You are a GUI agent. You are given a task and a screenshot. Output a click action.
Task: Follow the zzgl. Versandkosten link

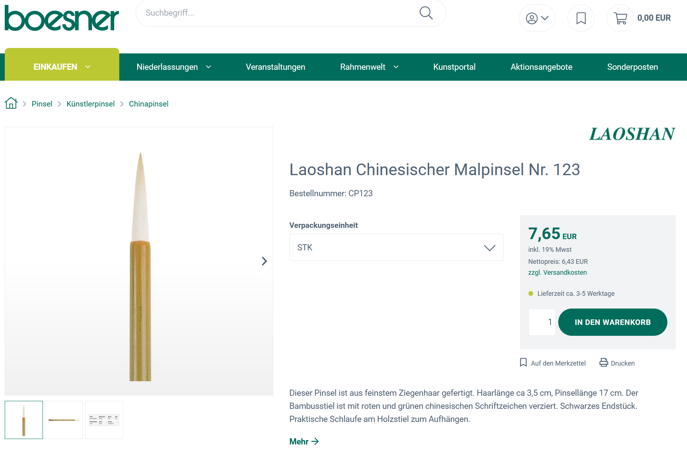(x=557, y=273)
